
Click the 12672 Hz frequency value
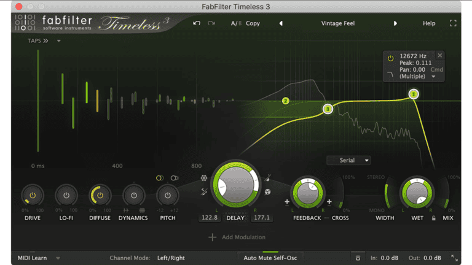tap(413, 56)
